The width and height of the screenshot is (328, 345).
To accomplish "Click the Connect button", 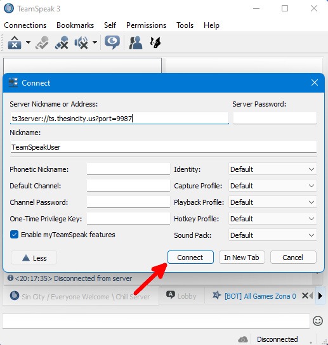I will tap(190, 257).
